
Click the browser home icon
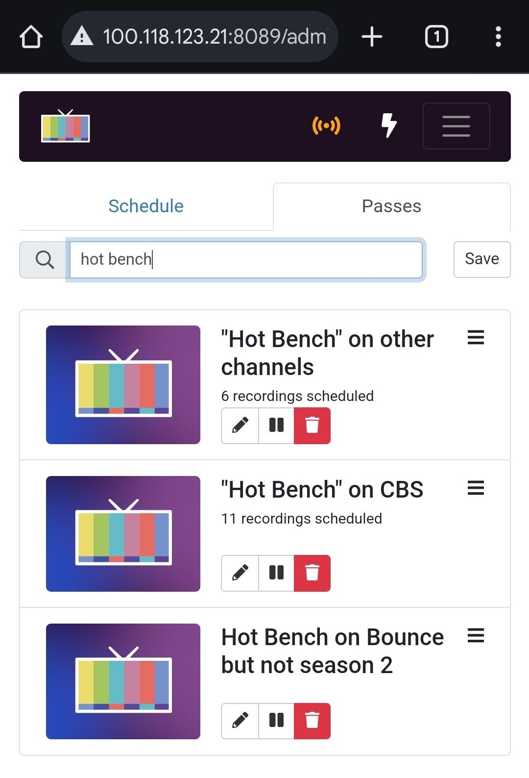[31, 37]
